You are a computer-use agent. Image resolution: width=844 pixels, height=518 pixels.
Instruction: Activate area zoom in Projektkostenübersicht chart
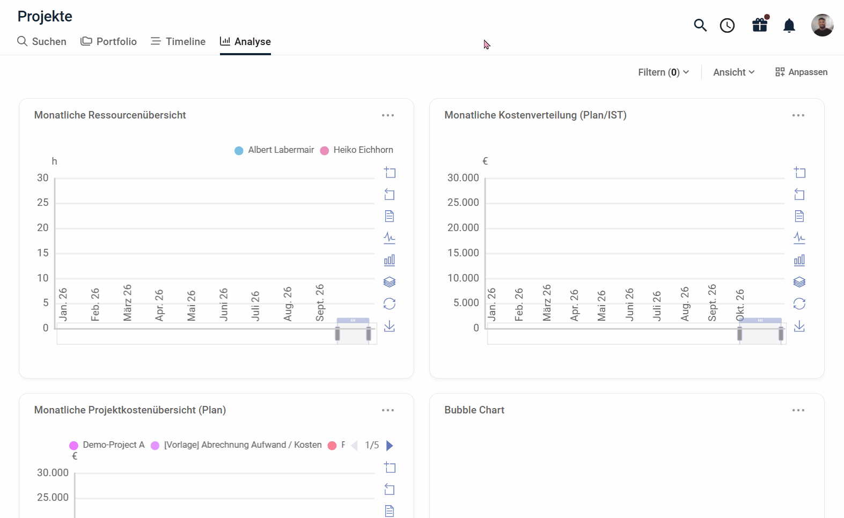(x=390, y=467)
